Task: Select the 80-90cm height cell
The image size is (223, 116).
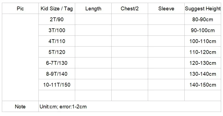Action: pyautogui.click(x=203, y=20)
